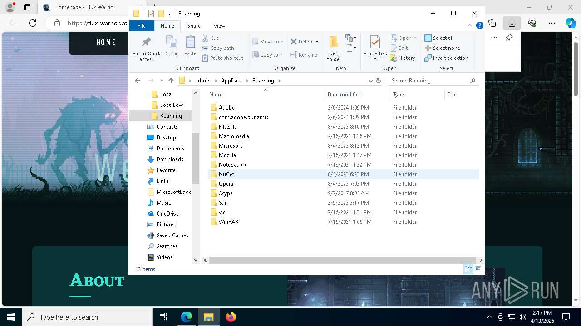Open the File menu tab
Screen dimensions: 581x326
click(142, 26)
